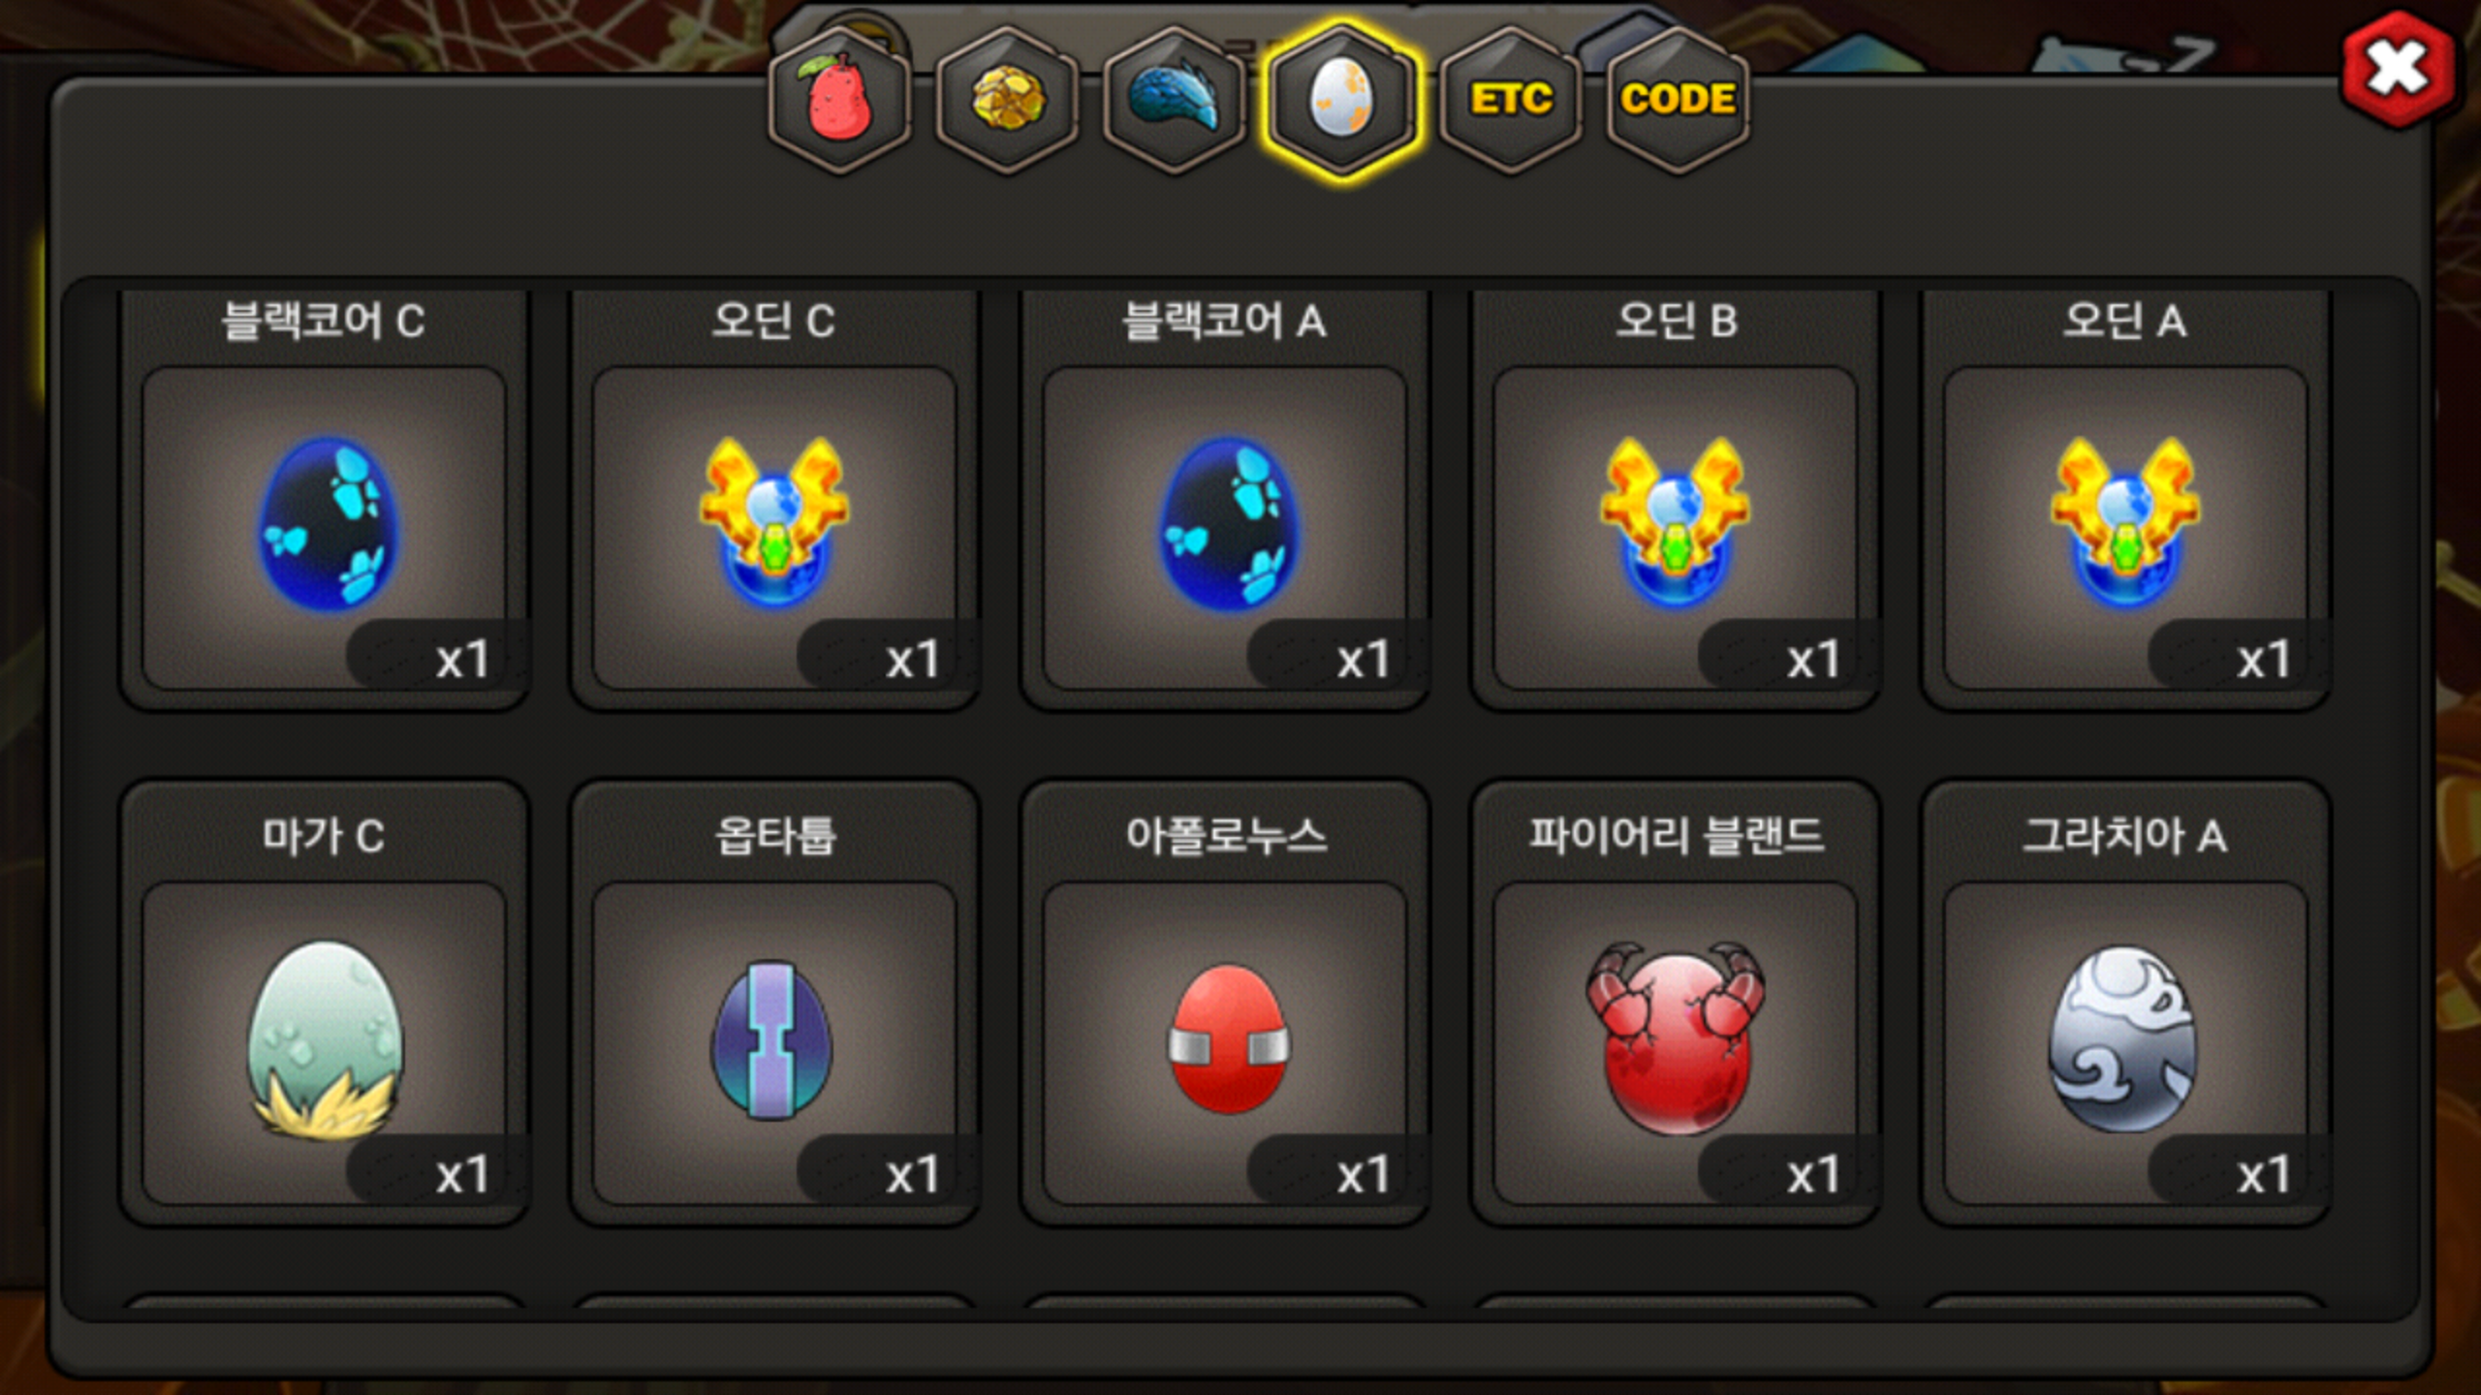Select the egg inventory tab
This screenshot has width=2481, height=1395.
(x=1341, y=101)
